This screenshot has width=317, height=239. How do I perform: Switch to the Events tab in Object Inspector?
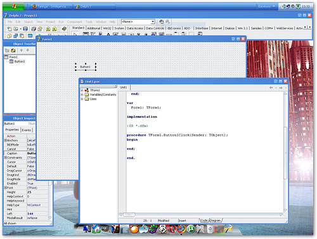(x=26, y=130)
